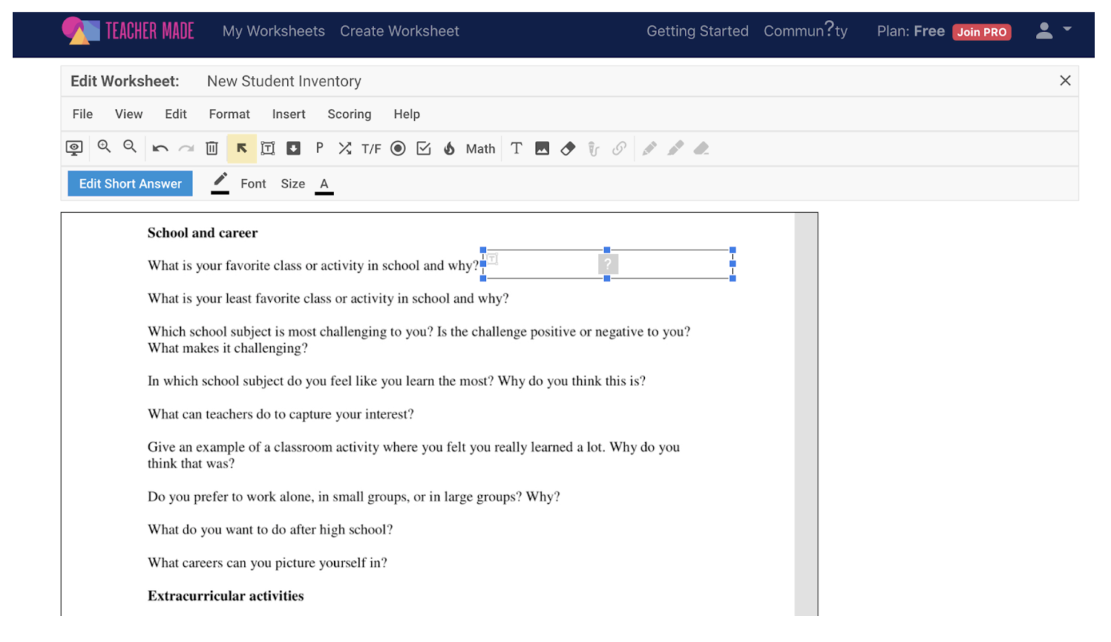Open the worksheet preview tool
The height and width of the screenshot is (642, 1111).
coord(75,148)
